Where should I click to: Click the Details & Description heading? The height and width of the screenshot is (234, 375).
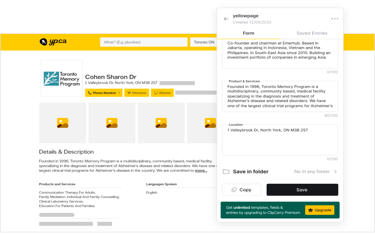click(x=66, y=152)
